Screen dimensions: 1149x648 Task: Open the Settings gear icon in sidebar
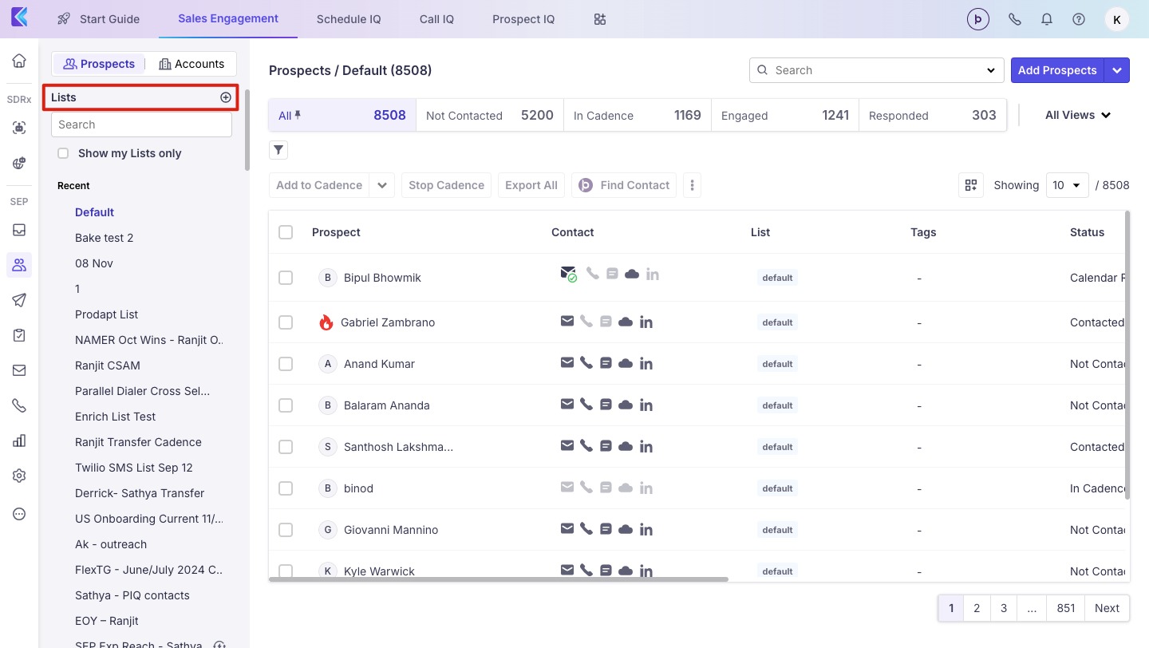pyautogui.click(x=19, y=476)
